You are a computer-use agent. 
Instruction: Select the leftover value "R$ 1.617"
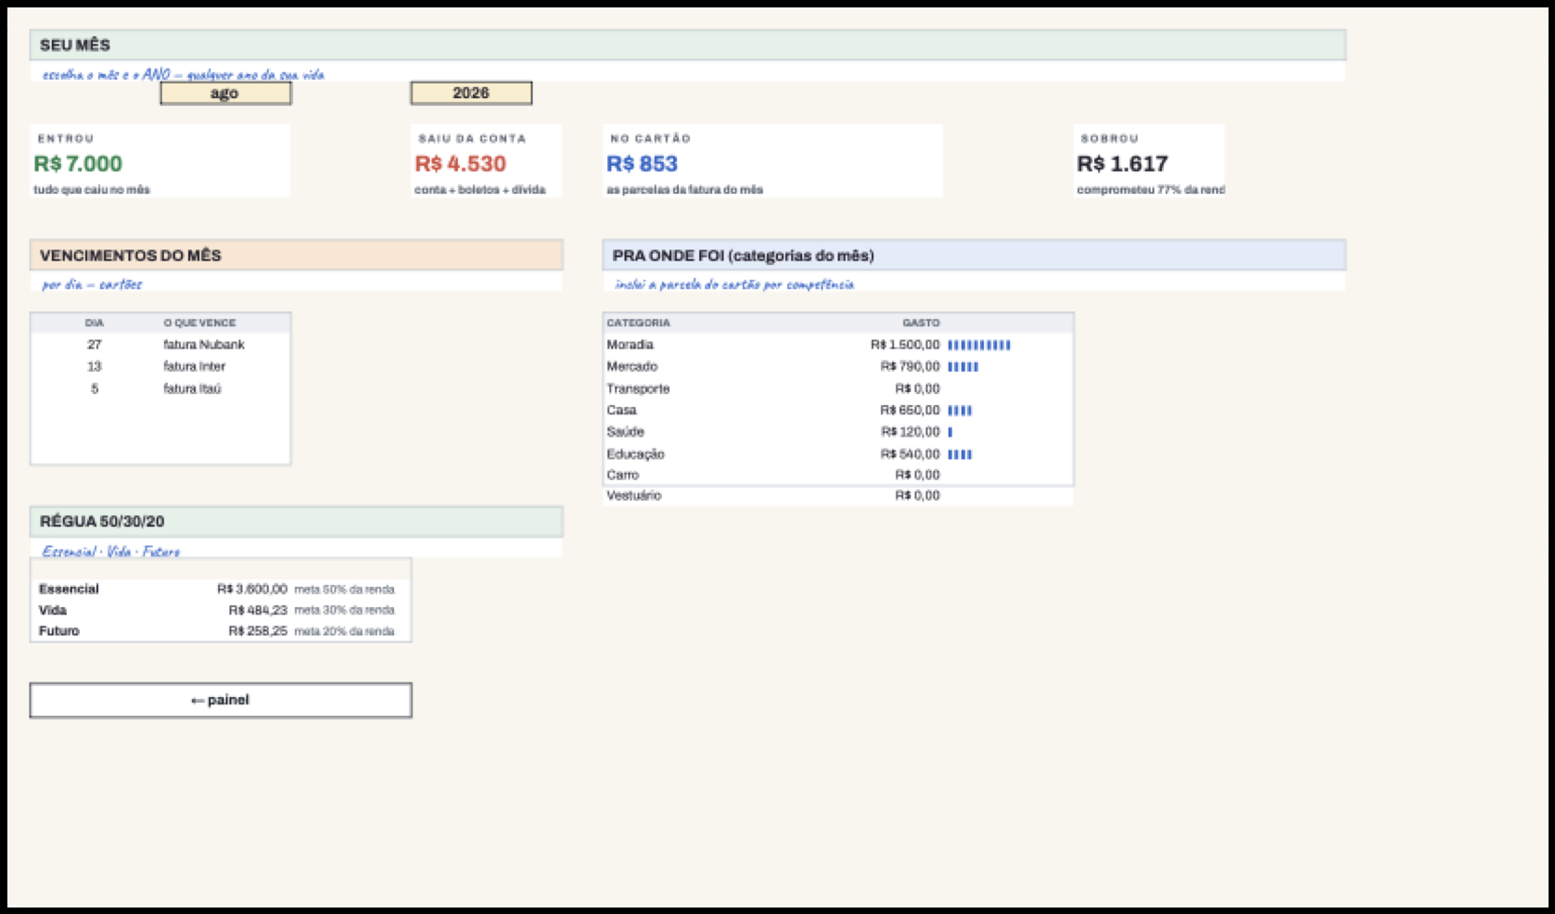[x=1122, y=164]
